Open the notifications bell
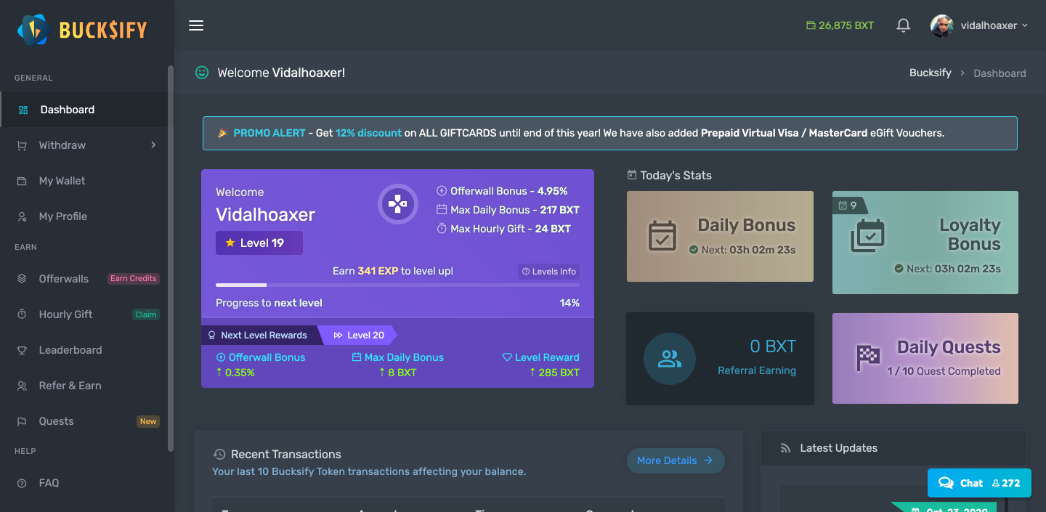The image size is (1046, 512). (x=903, y=25)
